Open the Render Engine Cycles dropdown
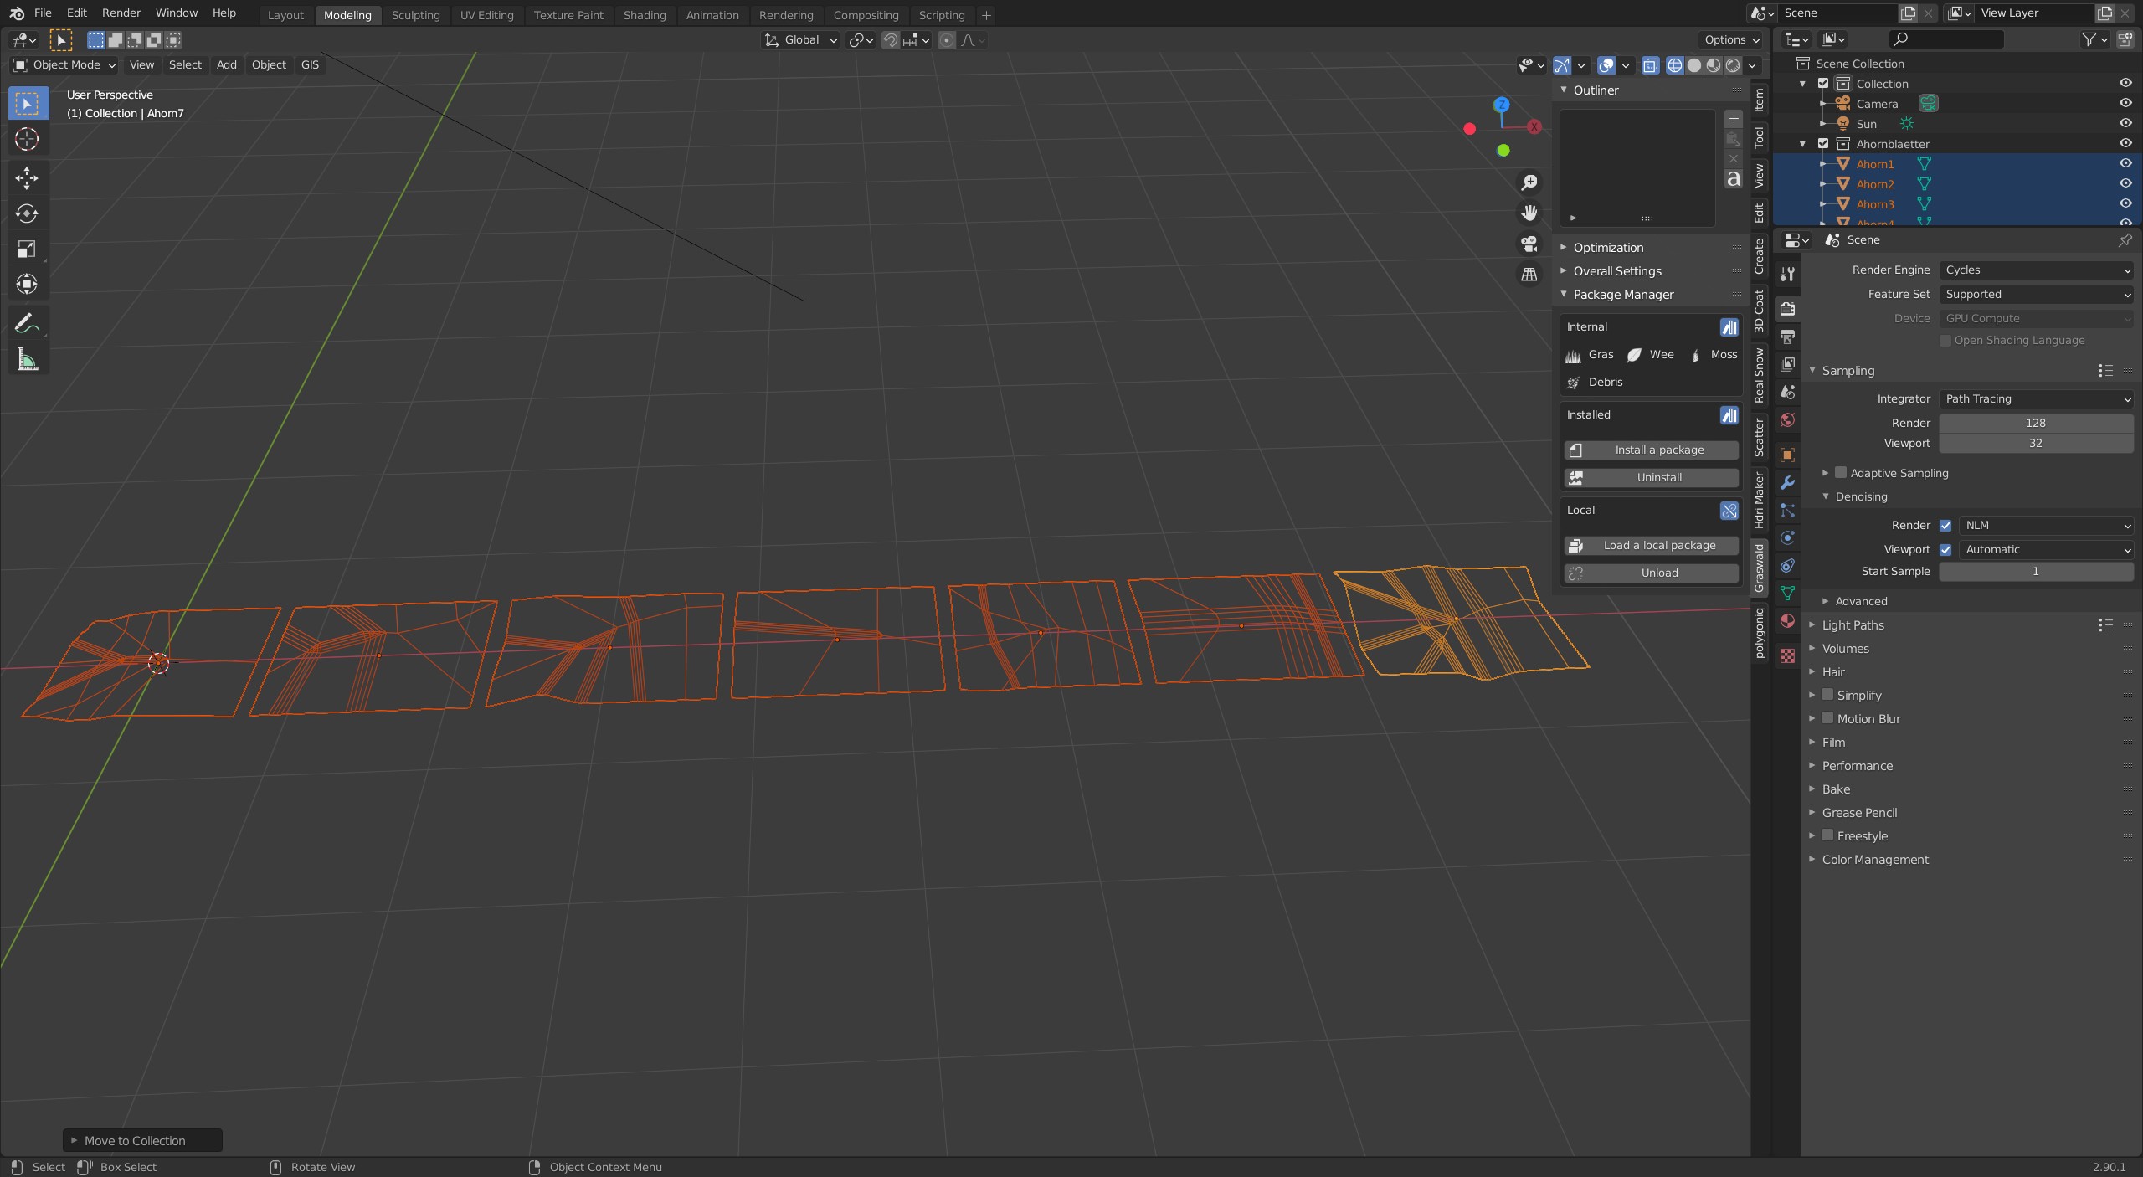 2035,270
